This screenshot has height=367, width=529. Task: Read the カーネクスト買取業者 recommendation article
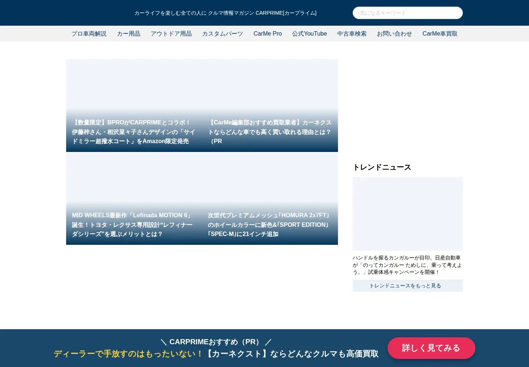coord(270,106)
